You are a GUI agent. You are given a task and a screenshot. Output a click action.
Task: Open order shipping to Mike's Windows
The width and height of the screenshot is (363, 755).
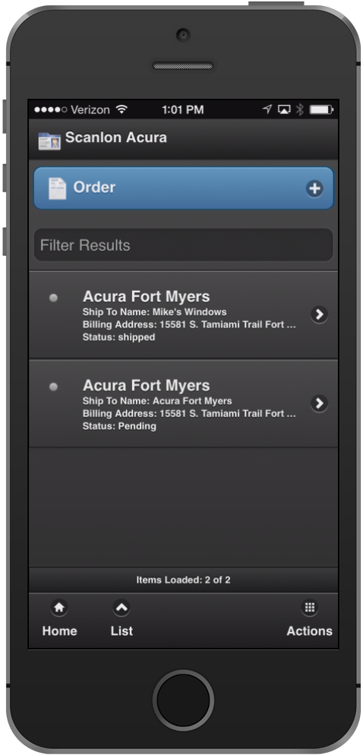pyautogui.click(x=184, y=315)
